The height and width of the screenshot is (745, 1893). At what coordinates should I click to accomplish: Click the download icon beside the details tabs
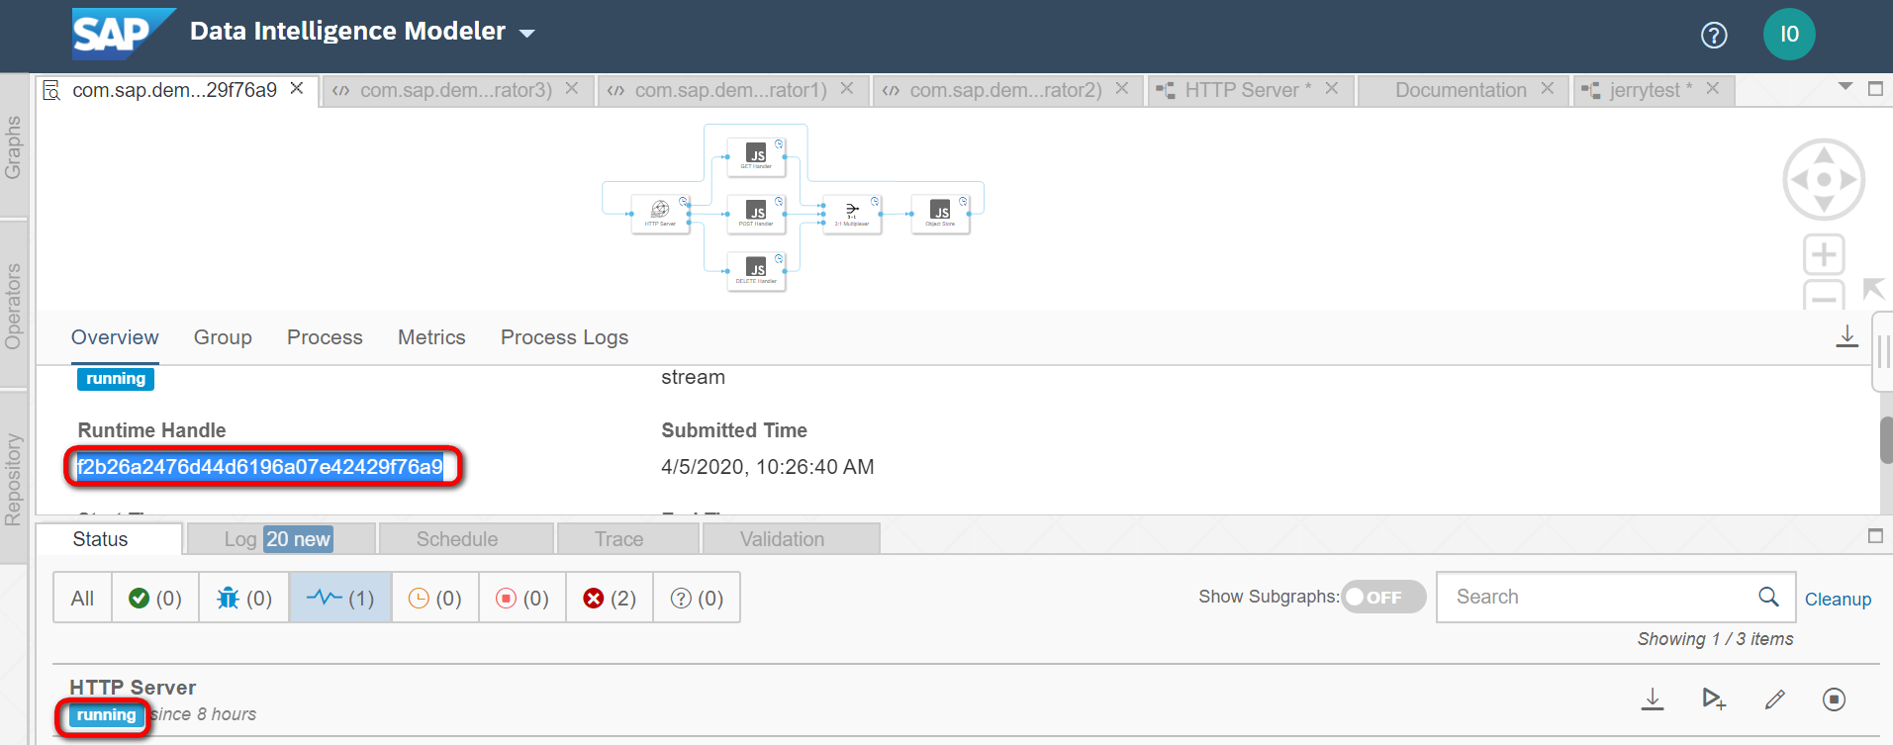click(1846, 336)
